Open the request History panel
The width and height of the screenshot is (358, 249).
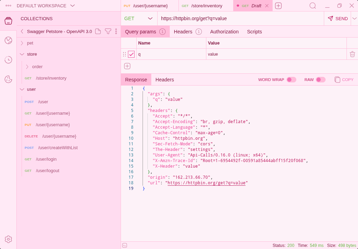(8, 59)
